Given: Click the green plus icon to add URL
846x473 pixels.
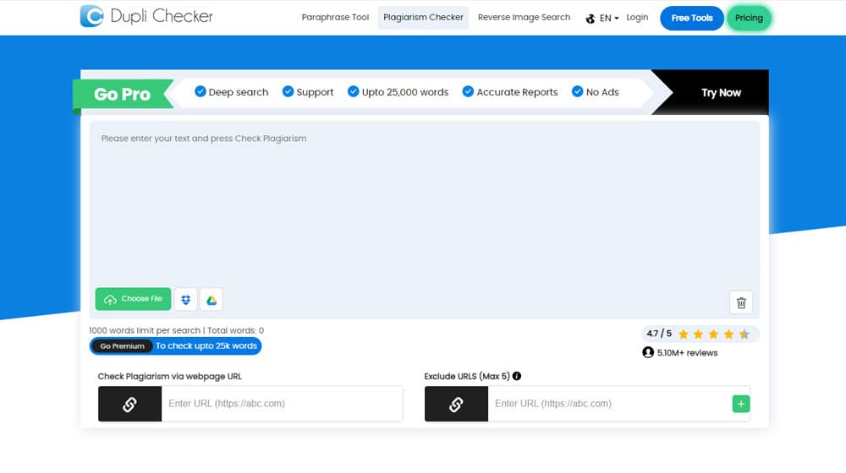Looking at the screenshot, I should coord(741,404).
